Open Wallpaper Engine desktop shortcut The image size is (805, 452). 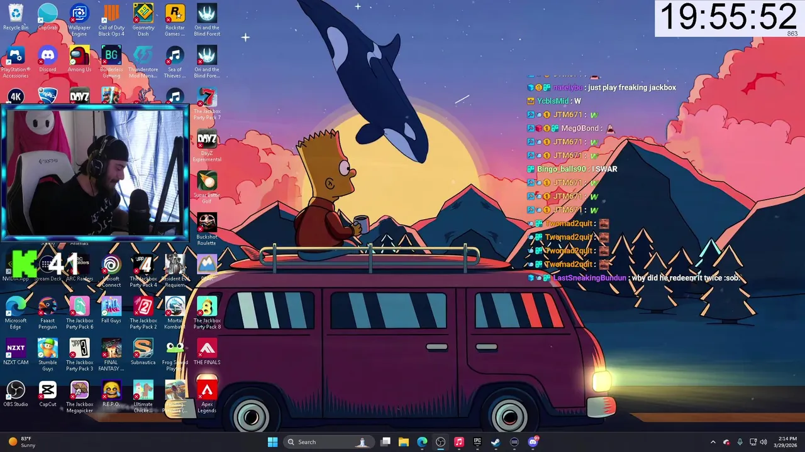(79, 20)
